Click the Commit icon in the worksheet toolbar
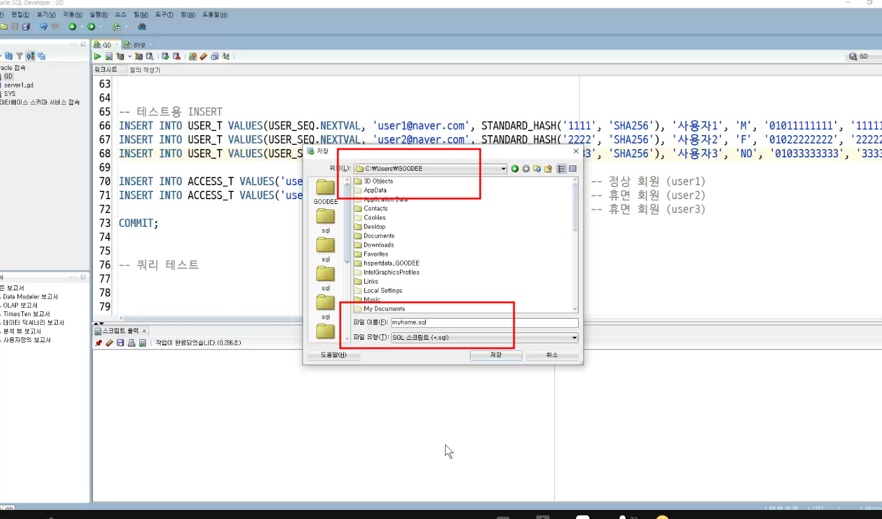The image size is (882, 519). 165,56
